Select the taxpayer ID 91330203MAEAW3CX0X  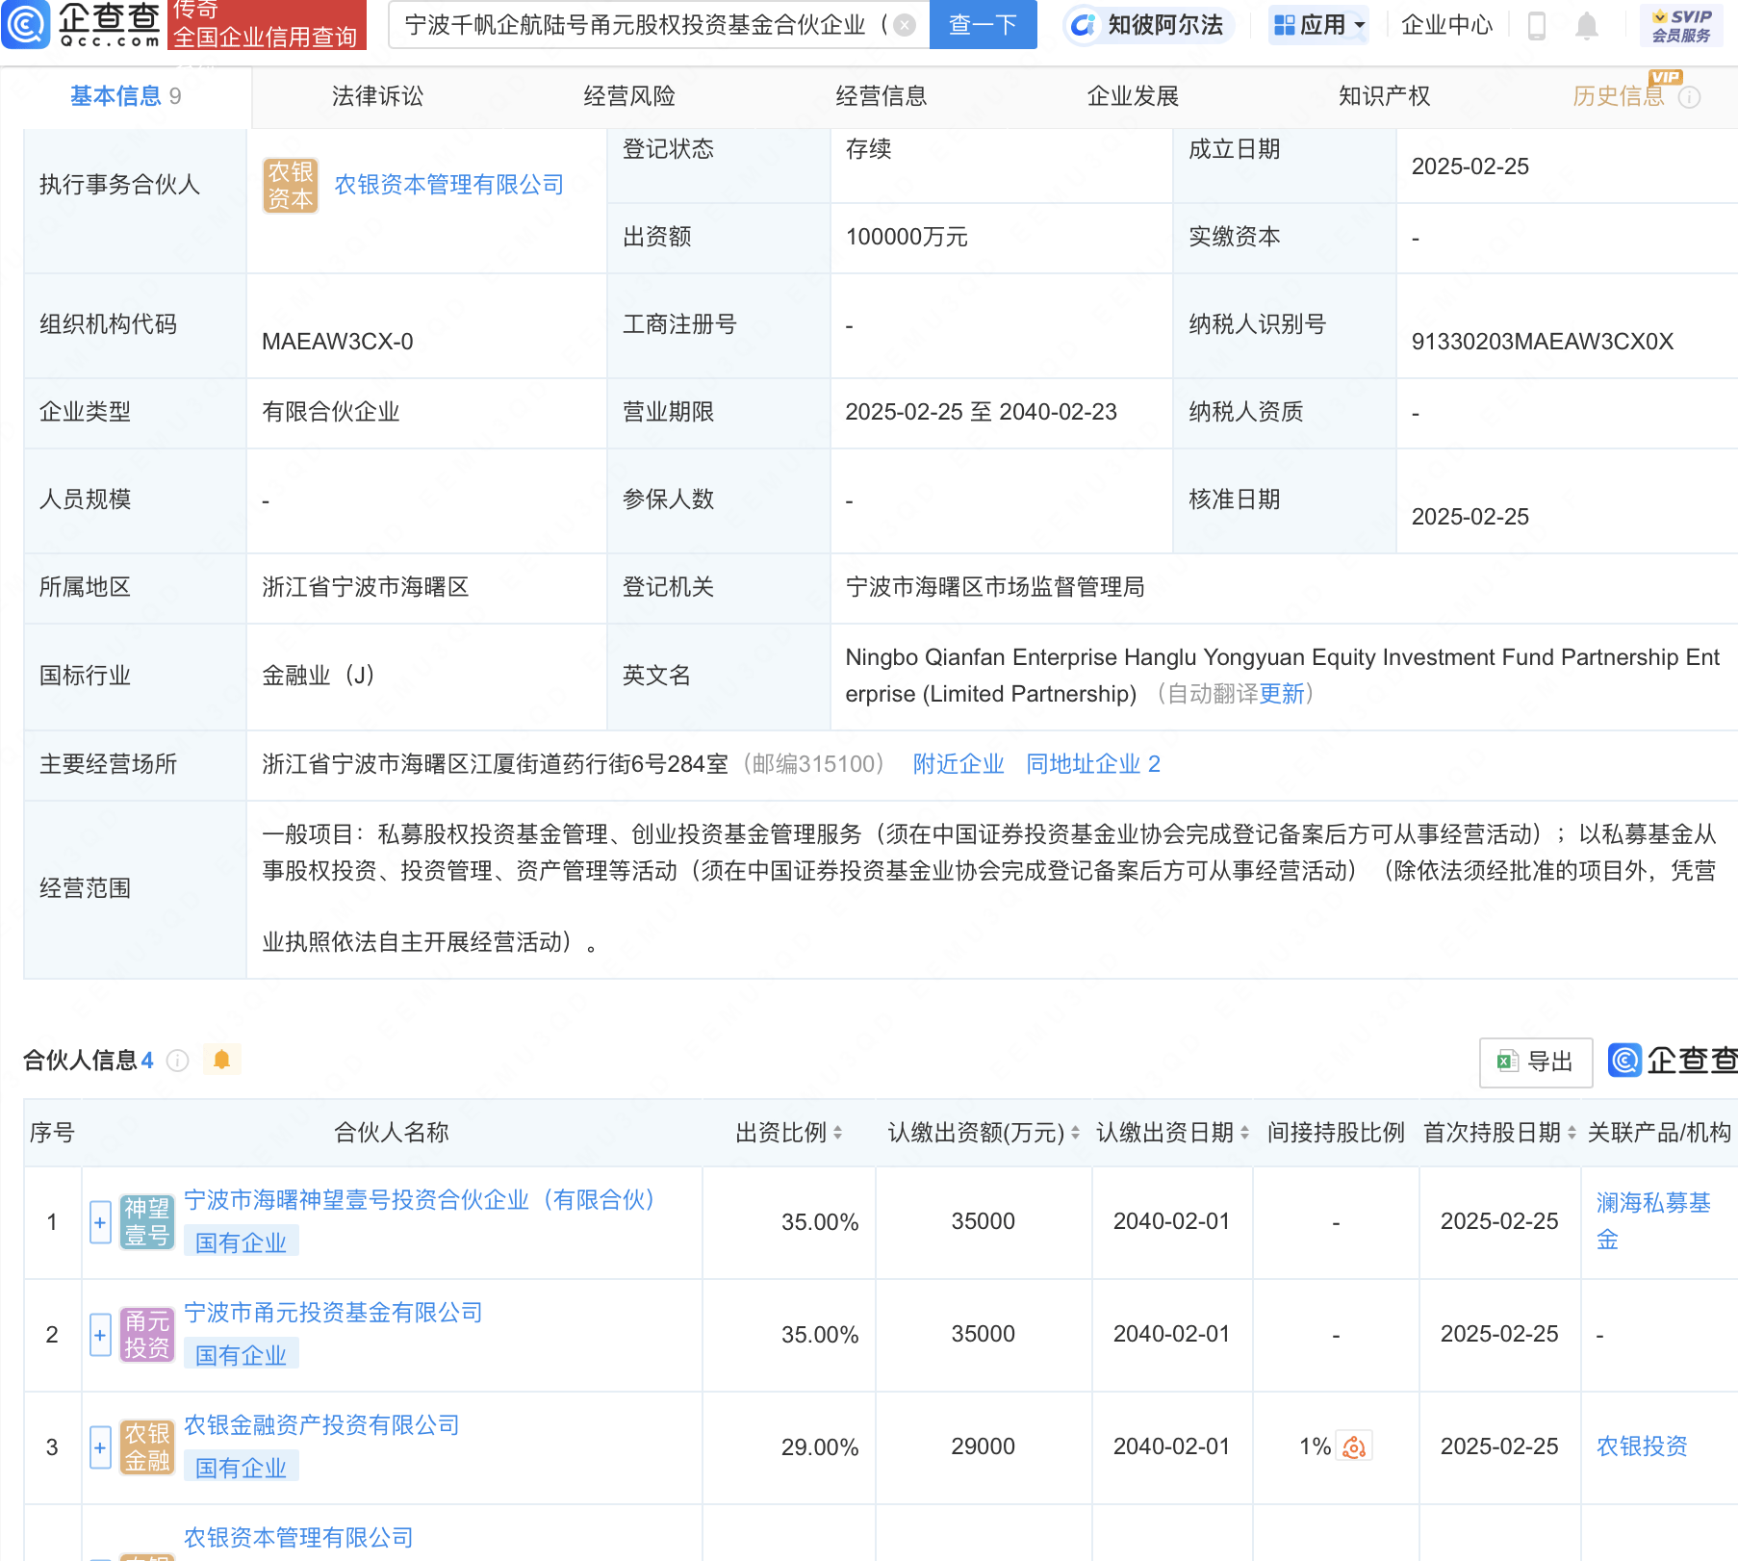[1543, 342]
